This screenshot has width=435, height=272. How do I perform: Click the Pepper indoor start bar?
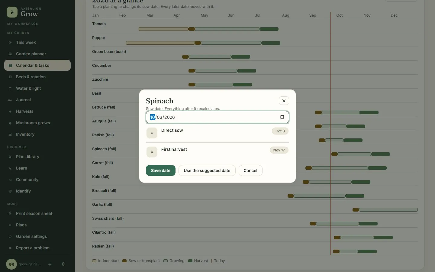(x=160, y=43)
